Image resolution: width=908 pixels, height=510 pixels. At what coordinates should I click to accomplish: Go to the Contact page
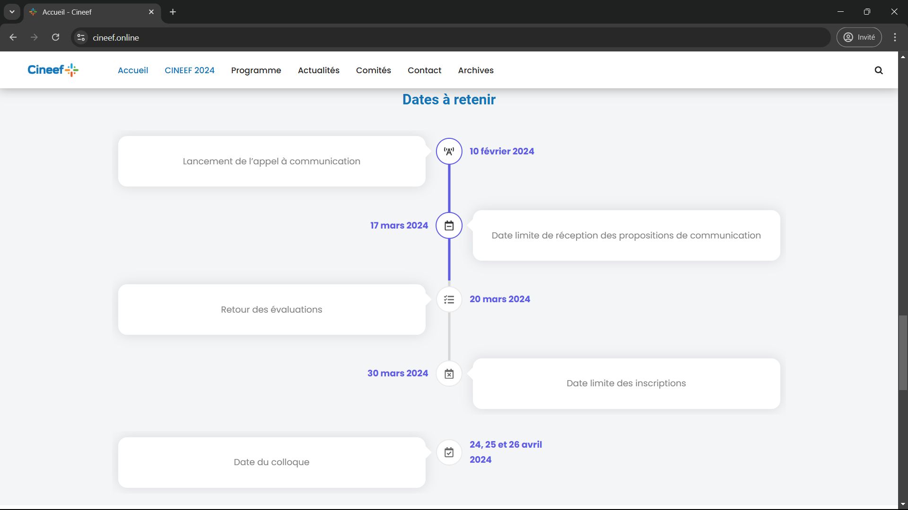click(425, 70)
